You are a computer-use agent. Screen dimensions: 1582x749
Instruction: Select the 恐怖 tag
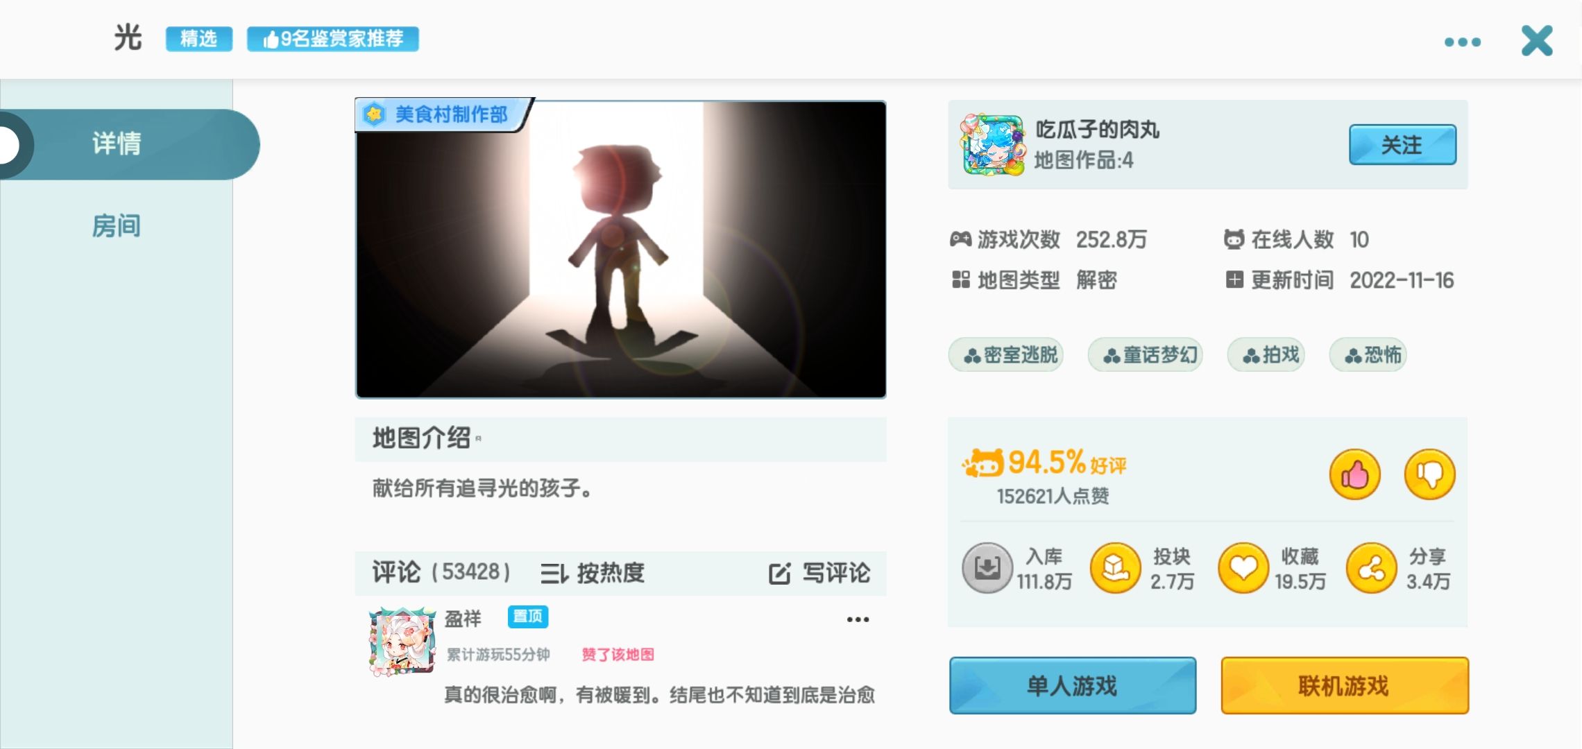1368,355
